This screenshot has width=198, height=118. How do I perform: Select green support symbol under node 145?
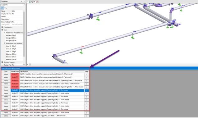[x=98, y=18]
